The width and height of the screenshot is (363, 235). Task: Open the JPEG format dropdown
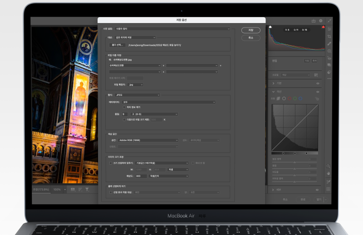click(138, 95)
